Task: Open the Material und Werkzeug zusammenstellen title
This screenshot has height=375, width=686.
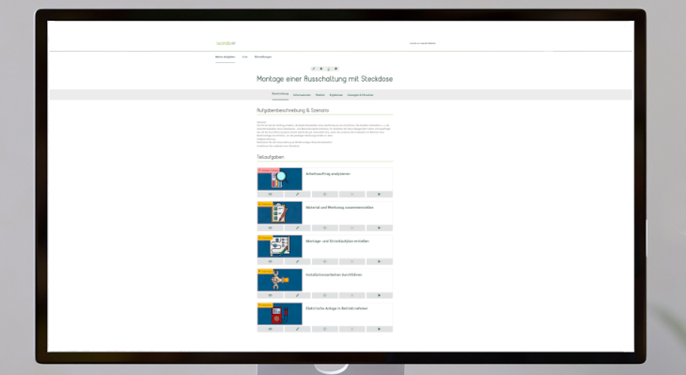Action: click(339, 208)
